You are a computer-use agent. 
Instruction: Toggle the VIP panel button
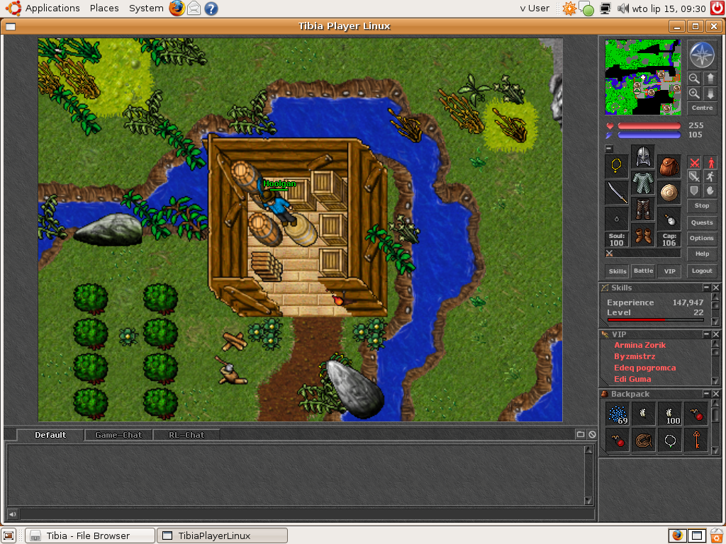669,271
